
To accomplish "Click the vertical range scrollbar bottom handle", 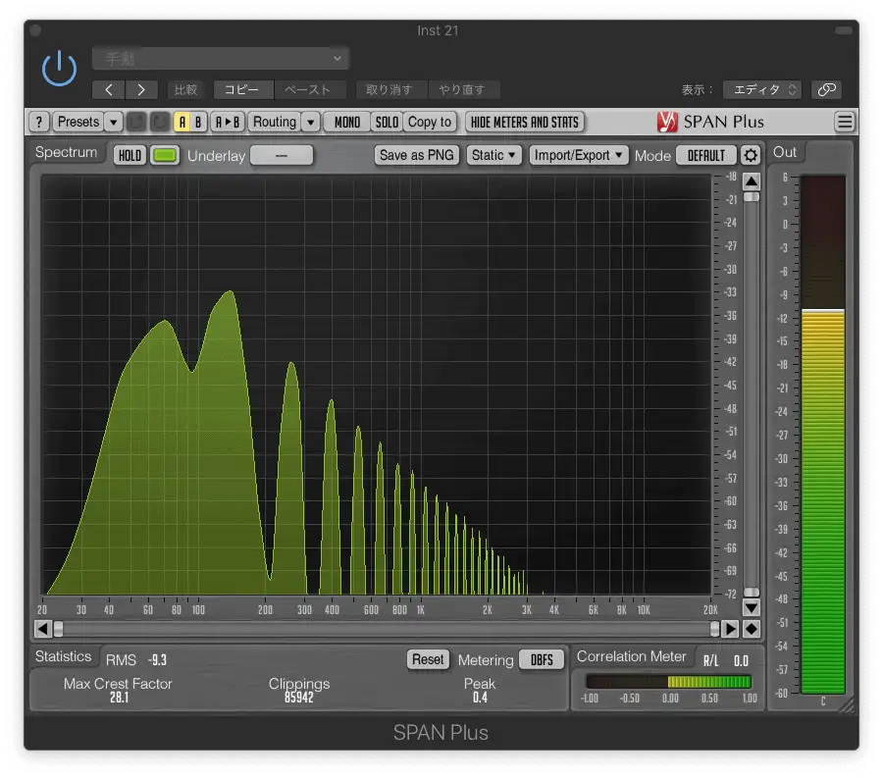I will coord(752,593).
